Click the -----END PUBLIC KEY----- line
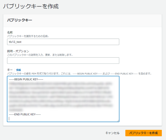Viewport: 166px width, 140px height. coord(25,114)
